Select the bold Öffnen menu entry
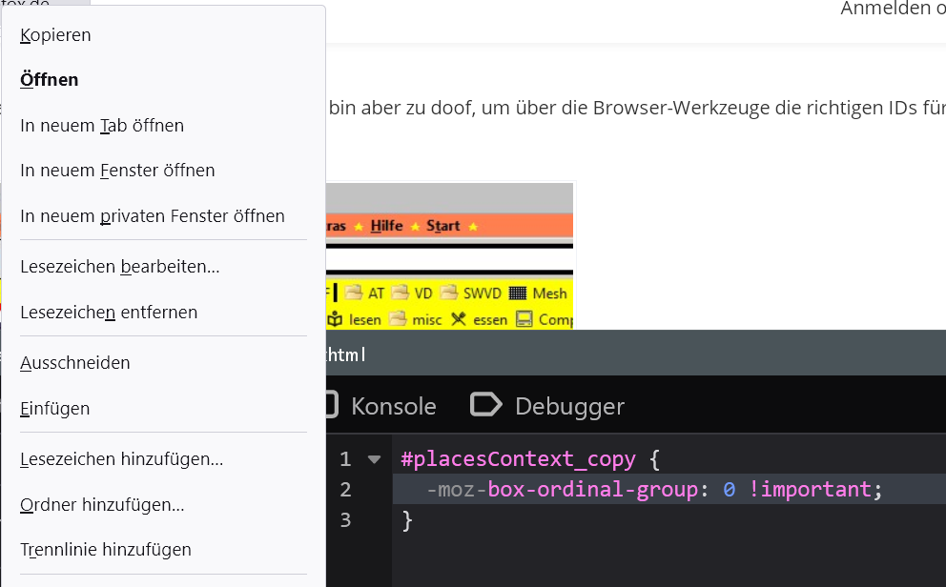This screenshot has width=946, height=587. 50,80
